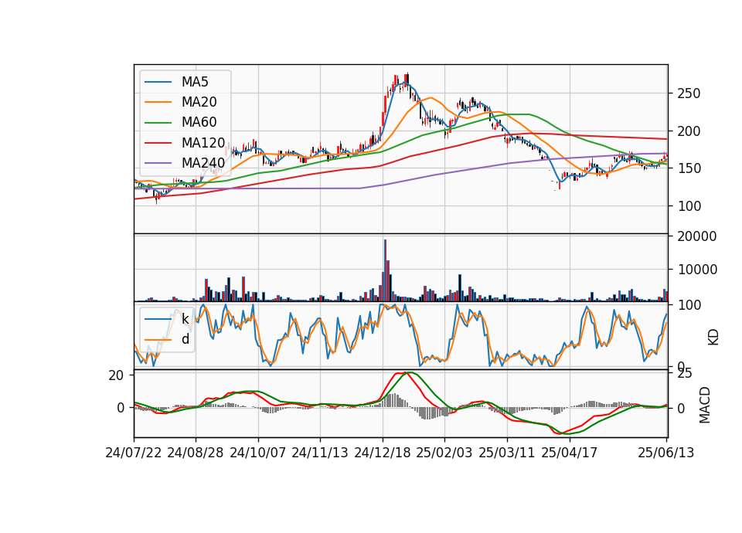Click the 24/10/07 date tick label
This screenshot has height=533, width=742.
[258, 453]
